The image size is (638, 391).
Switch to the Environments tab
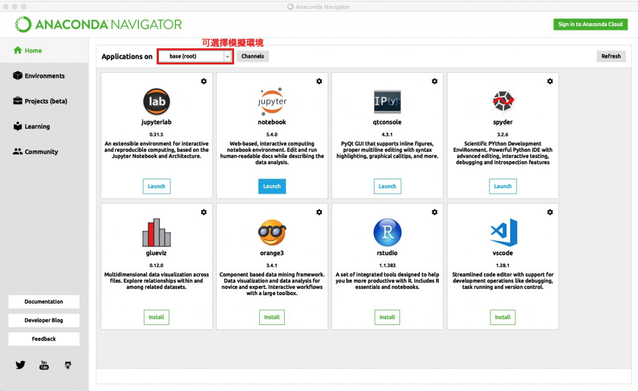(44, 75)
